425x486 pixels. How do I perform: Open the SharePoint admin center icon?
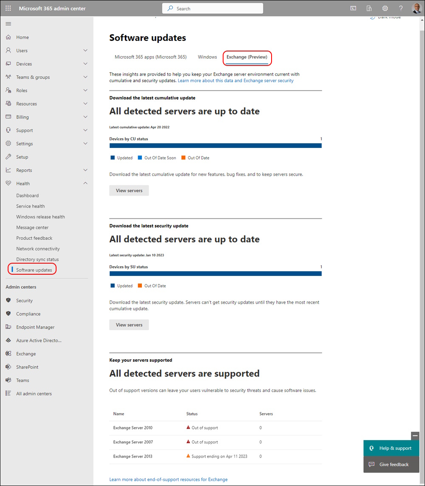(8, 367)
